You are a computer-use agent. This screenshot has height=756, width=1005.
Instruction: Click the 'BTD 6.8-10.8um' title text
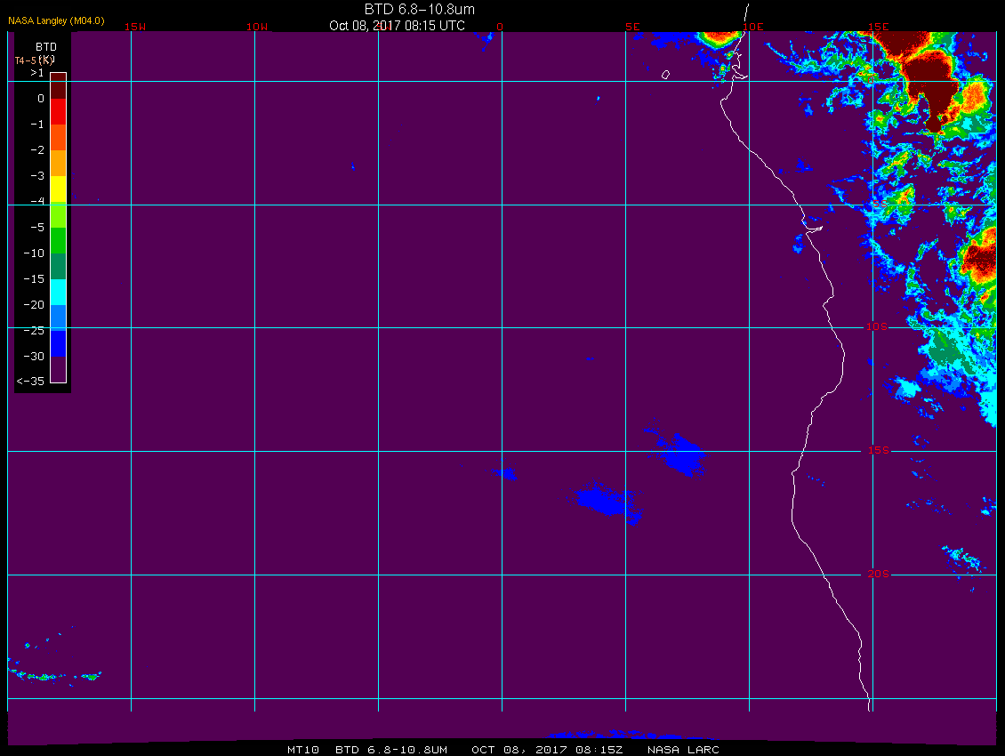(420, 9)
